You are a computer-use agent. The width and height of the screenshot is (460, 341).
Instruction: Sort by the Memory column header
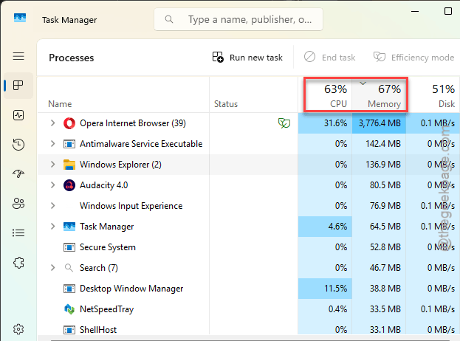379,94
